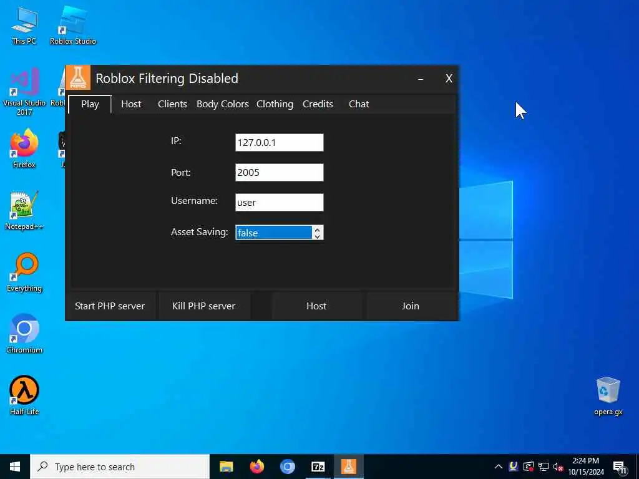This screenshot has width=639, height=479.
Task: Open the Windows Start menu
Action: click(x=15, y=467)
